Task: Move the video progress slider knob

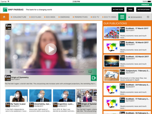Action: point(25,72)
